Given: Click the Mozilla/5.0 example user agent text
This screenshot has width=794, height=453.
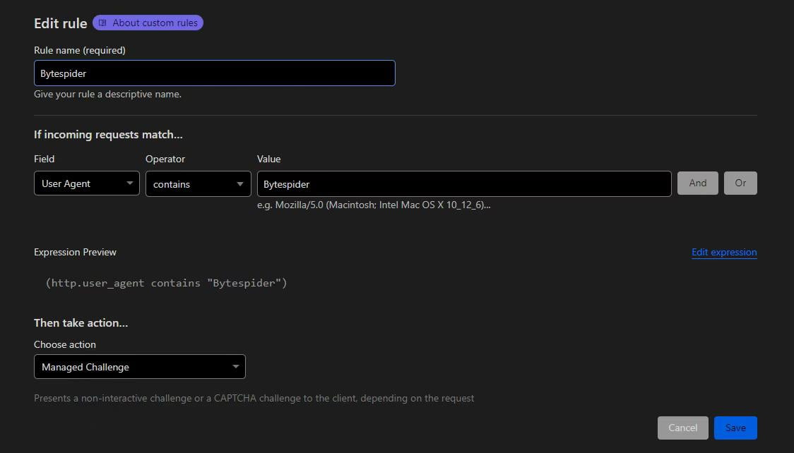Looking at the screenshot, I should [x=374, y=205].
